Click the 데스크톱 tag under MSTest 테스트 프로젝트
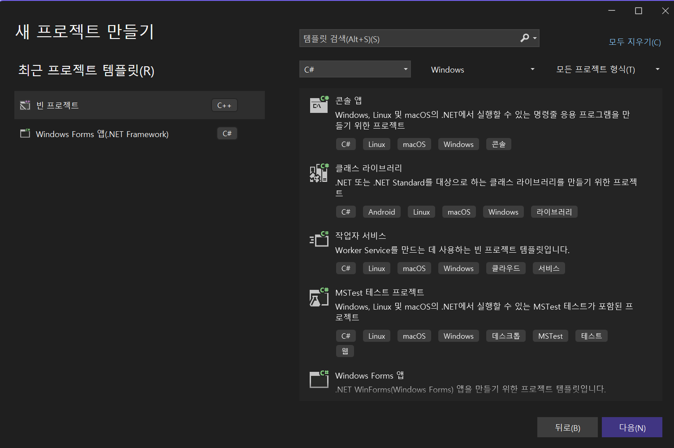The width and height of the screenshot is (674, 448). (x=506, y=336)
